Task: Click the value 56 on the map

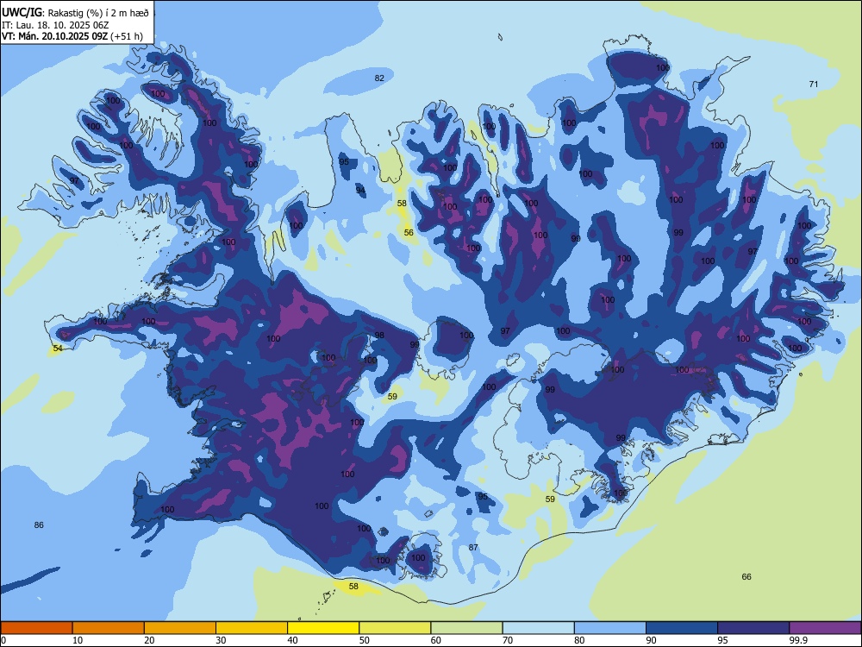Action: point(409,233)
